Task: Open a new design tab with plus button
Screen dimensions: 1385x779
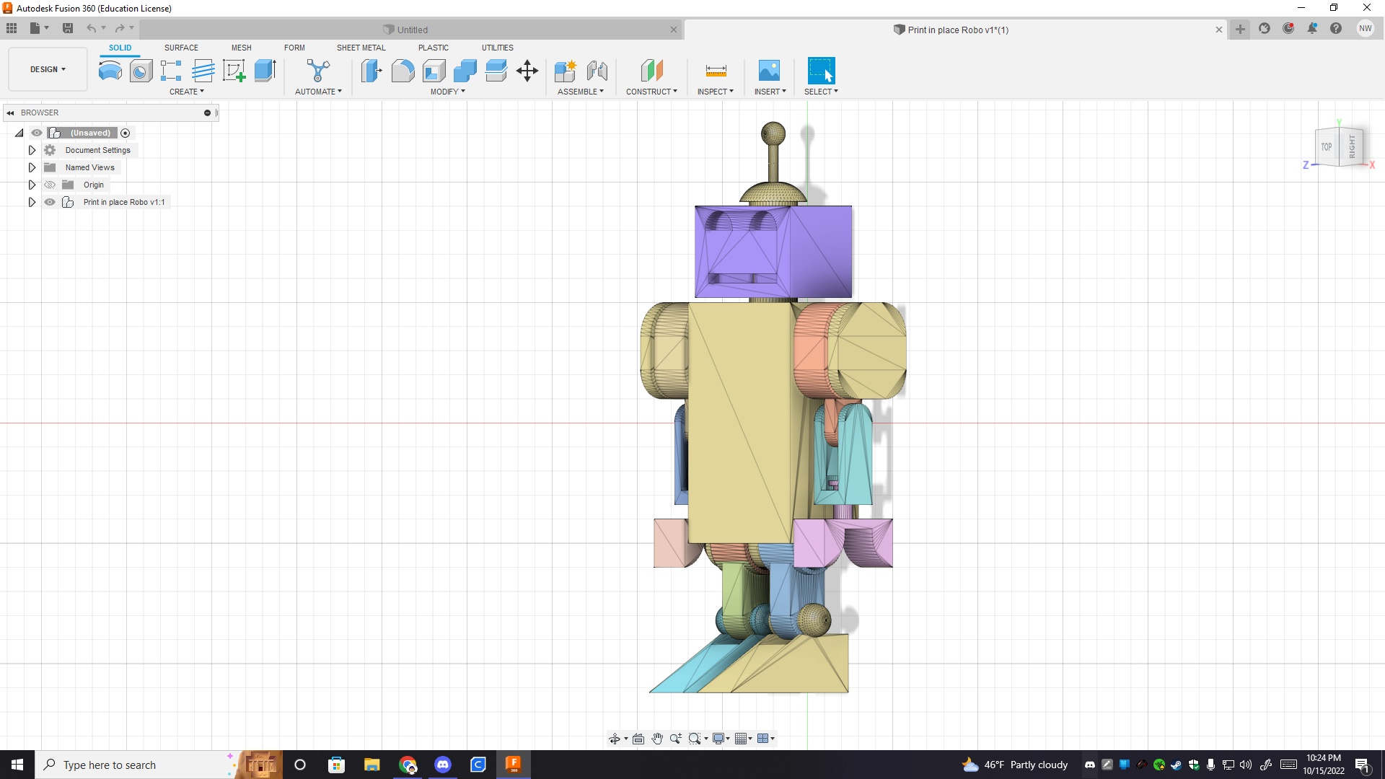Action: 1240,30
